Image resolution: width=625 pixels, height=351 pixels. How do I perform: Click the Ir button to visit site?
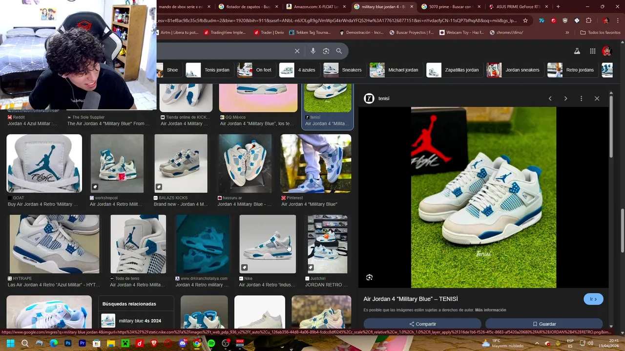pos(593,299)
